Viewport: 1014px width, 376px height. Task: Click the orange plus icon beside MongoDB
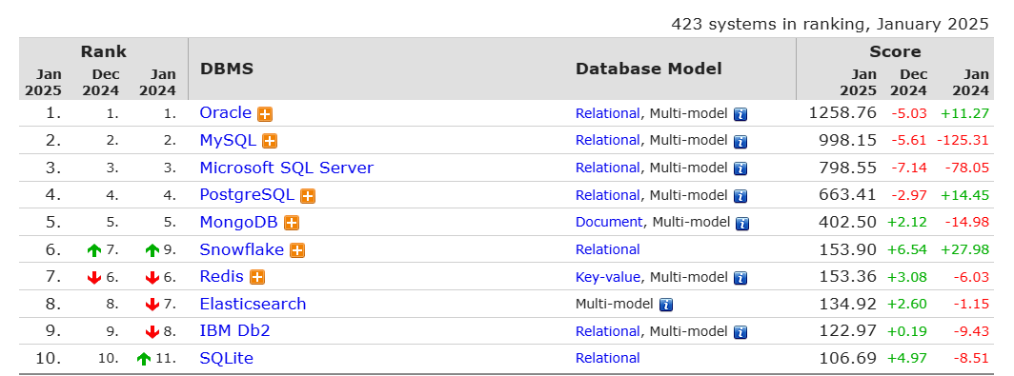point(292,223)
